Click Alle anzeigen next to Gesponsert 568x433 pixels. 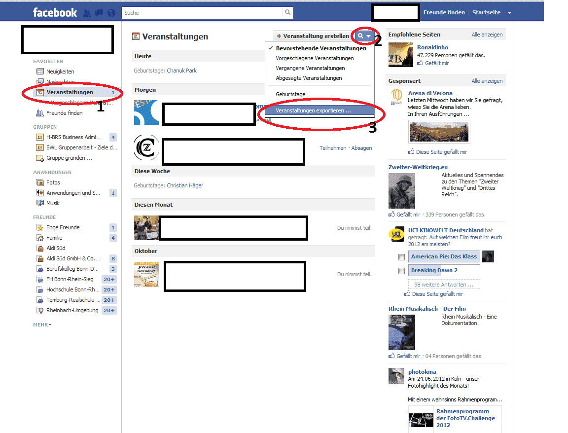click(x=487, y=81)
